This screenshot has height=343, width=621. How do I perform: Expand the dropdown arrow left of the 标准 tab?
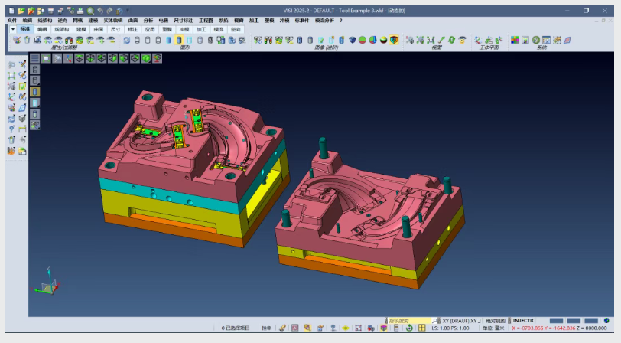13,29
